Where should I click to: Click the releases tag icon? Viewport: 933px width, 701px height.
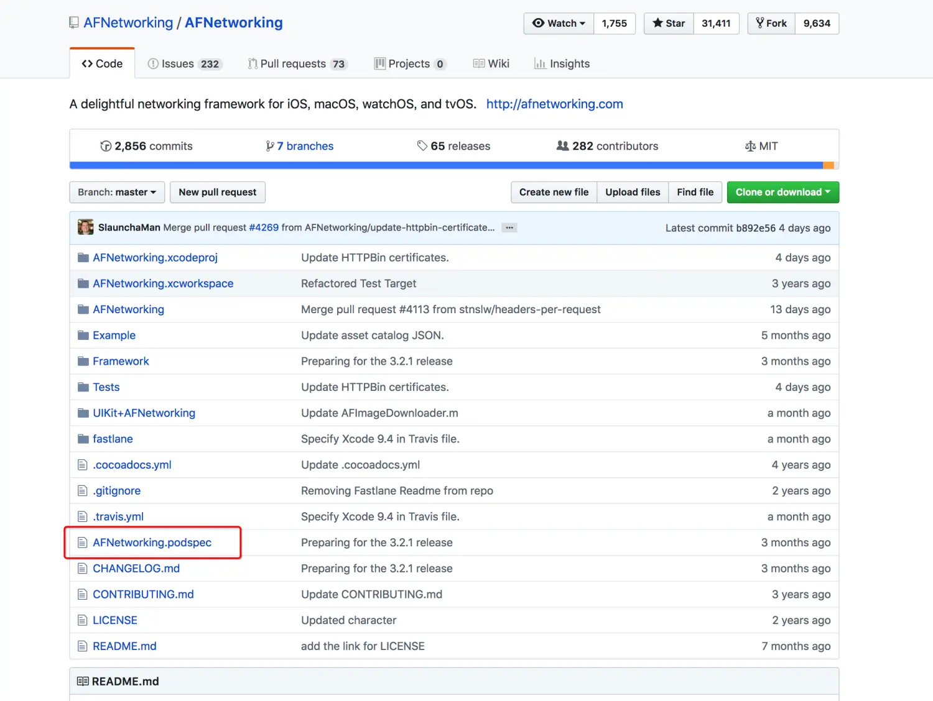(422, 146)
